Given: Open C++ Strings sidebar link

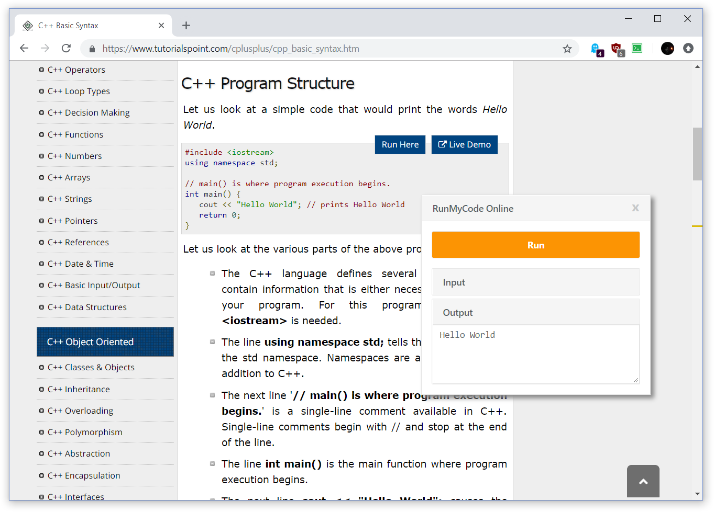Looking at the screenshot, I should [70, 199].
